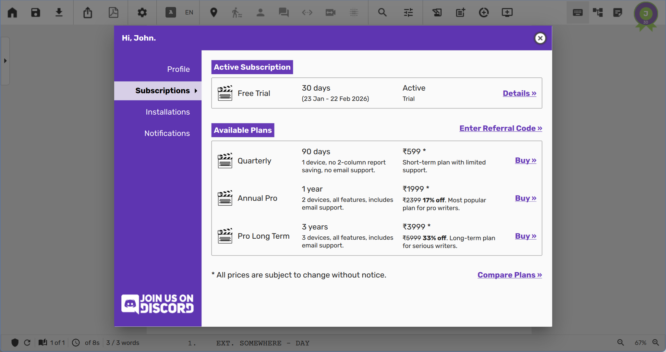
Task: Open the Notifications section
Action: (x=167, y=133)
